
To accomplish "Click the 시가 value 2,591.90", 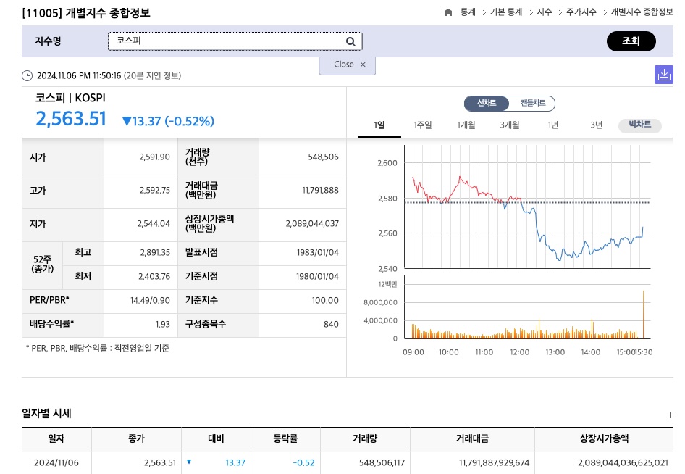I will [x=155, y=157].
